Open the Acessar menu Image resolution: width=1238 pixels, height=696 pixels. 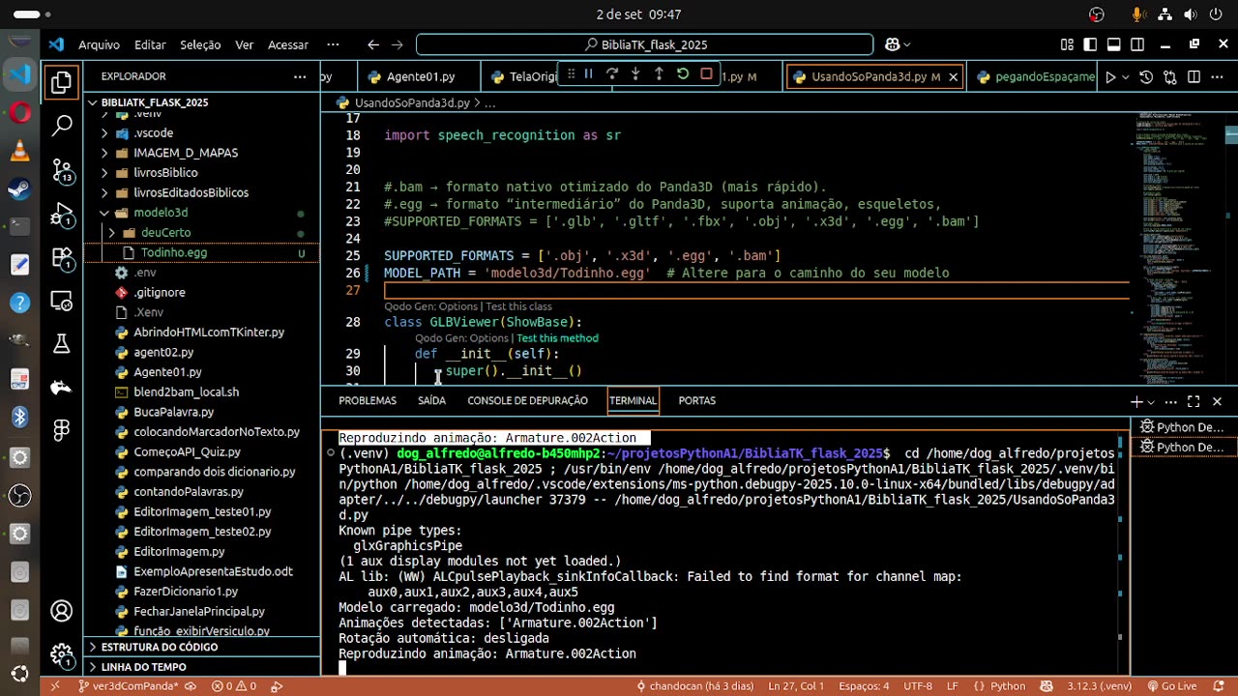pos(287,44)
